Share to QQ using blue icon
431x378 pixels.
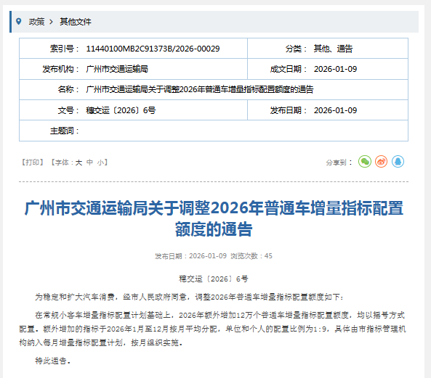click(398, 161)
